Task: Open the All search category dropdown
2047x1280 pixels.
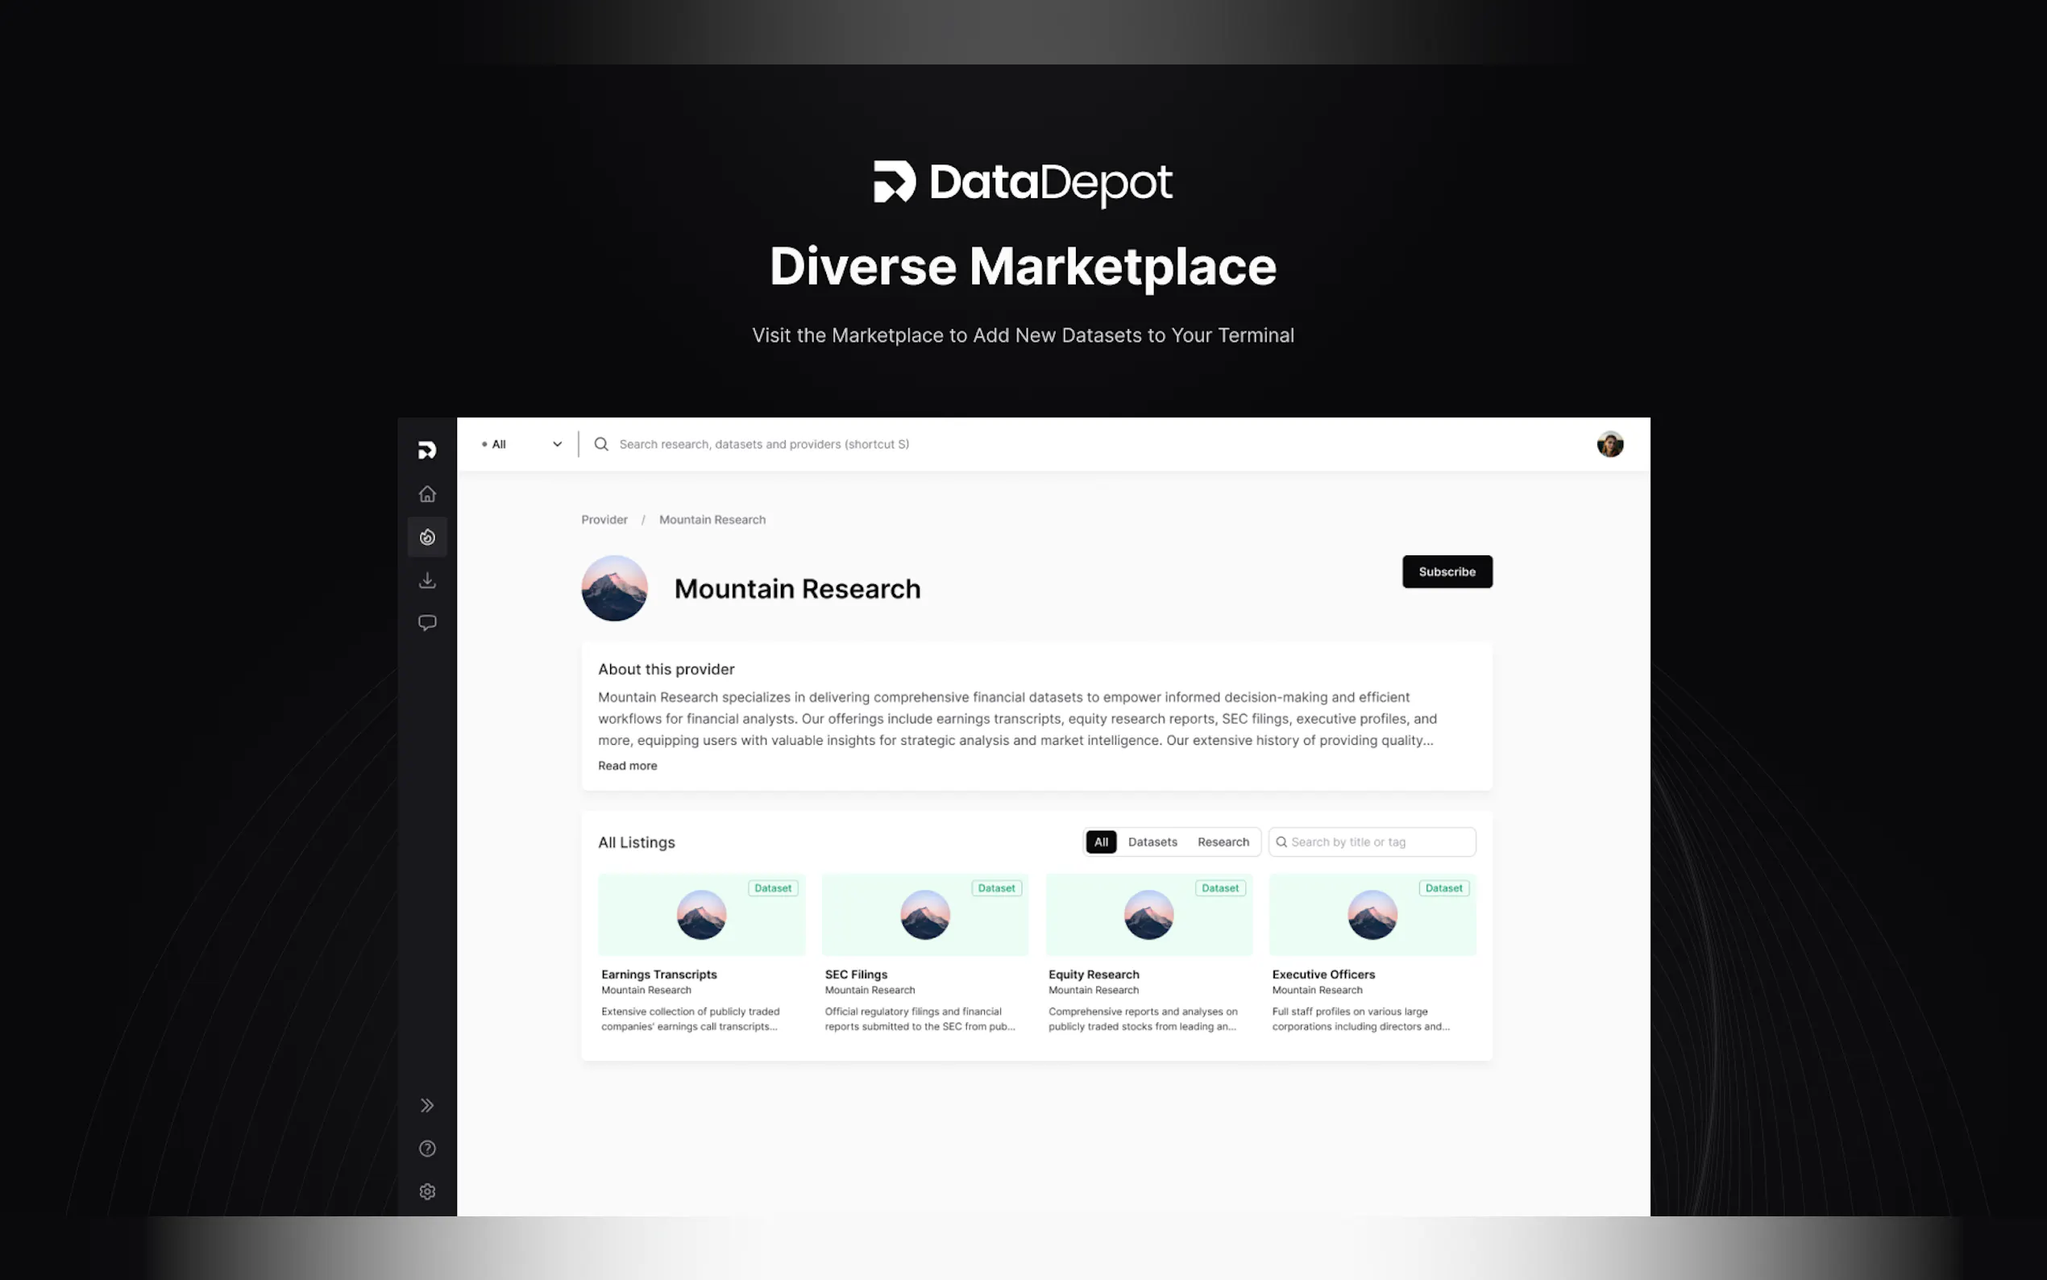Action: pos(521,443)
